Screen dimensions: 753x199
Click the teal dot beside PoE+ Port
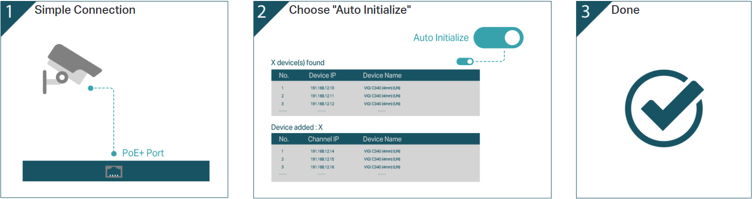click(114, 153)
